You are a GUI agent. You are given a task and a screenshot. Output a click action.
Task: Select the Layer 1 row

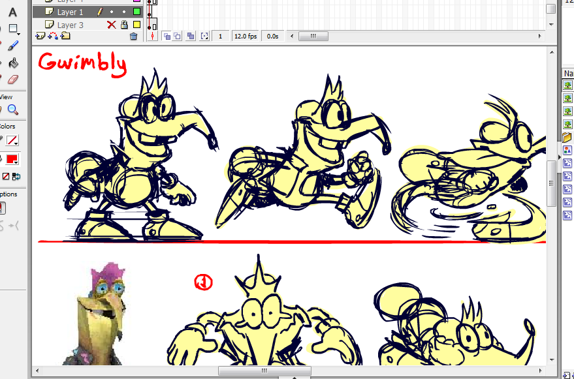(x=88, y=12)
